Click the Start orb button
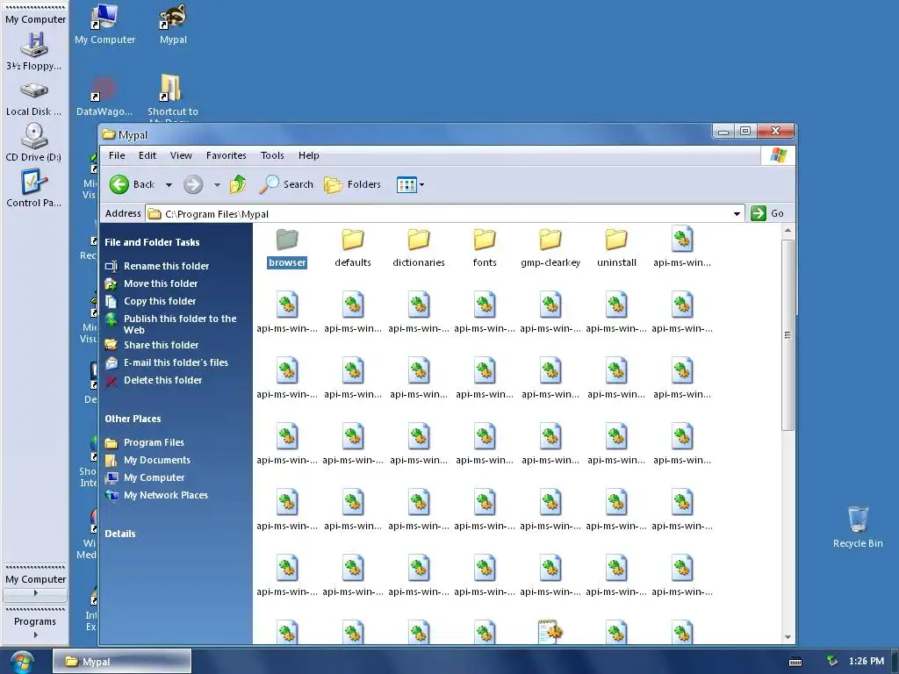 (22, 662)
